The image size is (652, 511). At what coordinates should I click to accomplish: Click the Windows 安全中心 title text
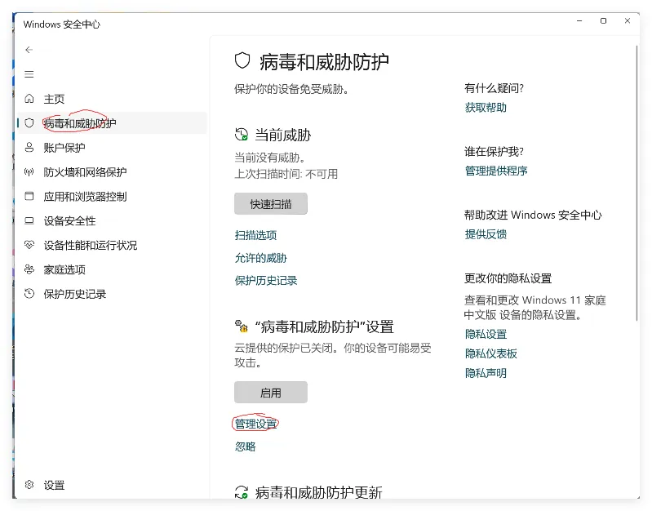[61, 24]
